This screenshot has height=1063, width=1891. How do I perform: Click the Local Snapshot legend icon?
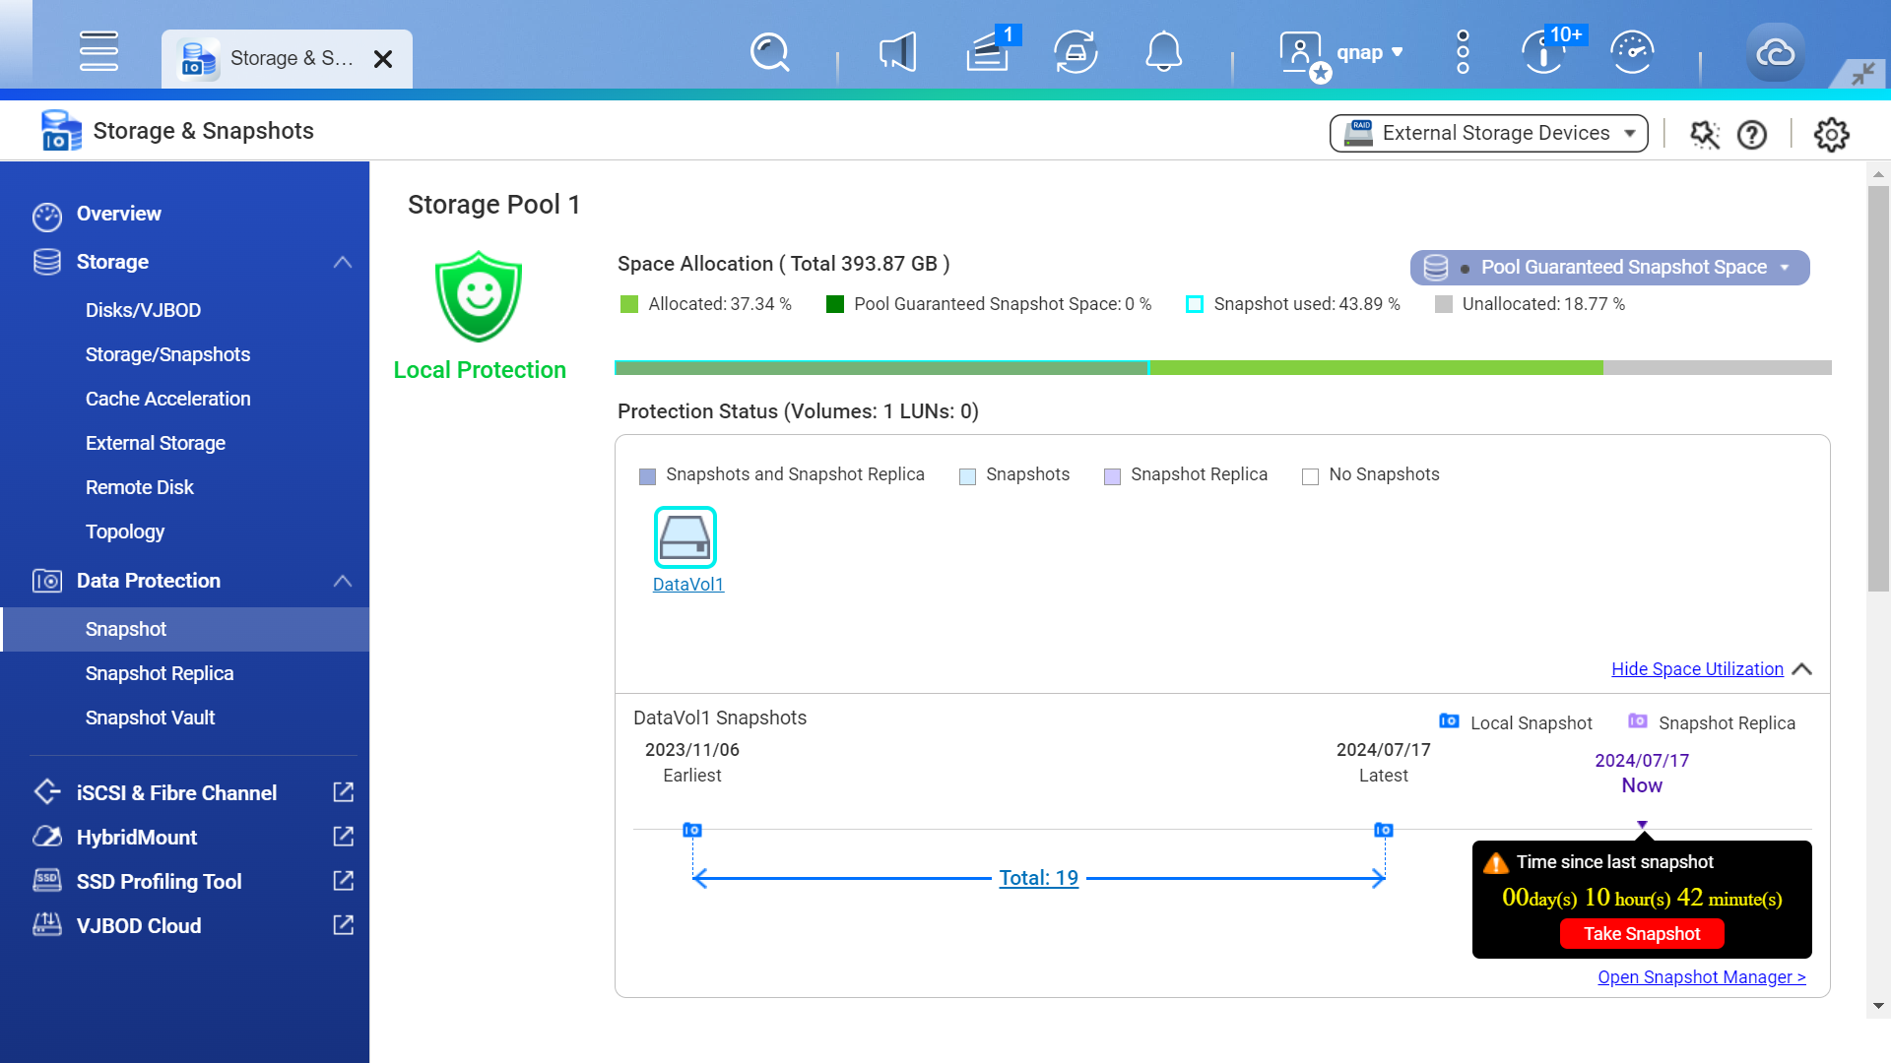[1449, 721]
